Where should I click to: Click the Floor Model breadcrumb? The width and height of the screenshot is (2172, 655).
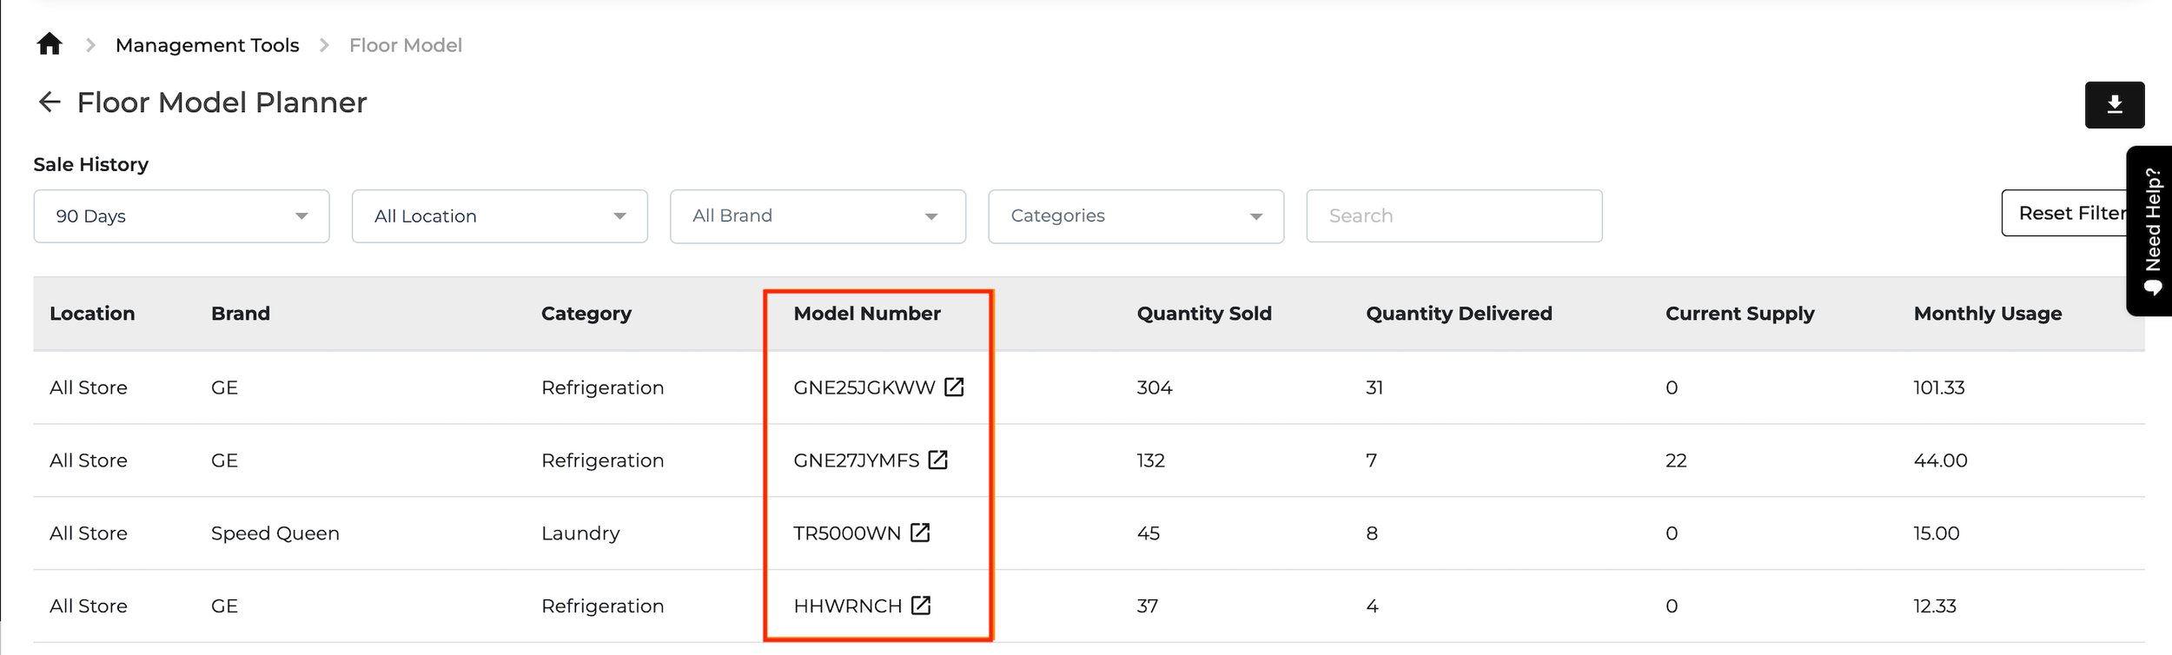point(406,45)
